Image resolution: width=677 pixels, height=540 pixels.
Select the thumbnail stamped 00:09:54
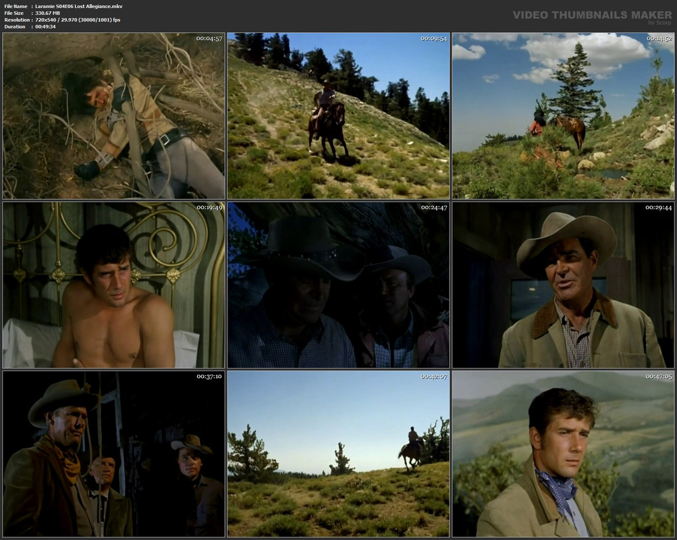click(339, 116)
